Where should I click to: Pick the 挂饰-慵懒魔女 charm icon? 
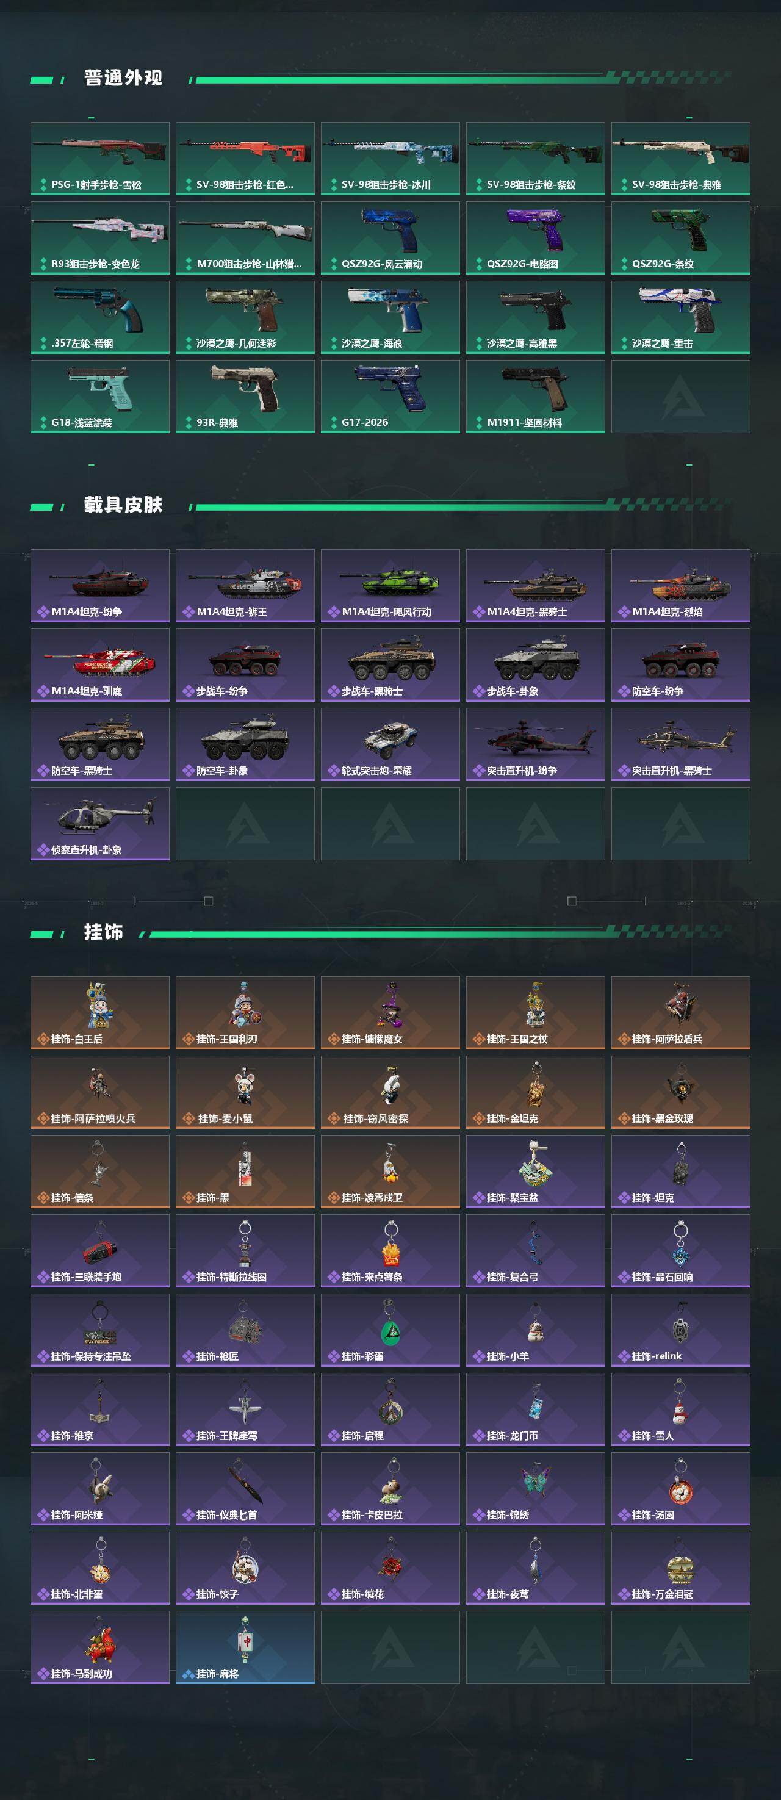(x=390, y=1012)
